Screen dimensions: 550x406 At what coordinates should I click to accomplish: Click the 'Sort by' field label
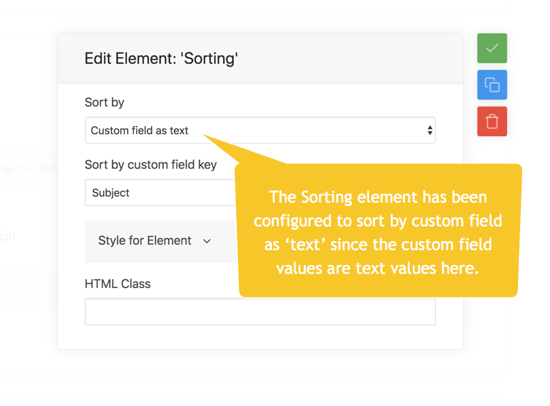[x=104, y=102]
